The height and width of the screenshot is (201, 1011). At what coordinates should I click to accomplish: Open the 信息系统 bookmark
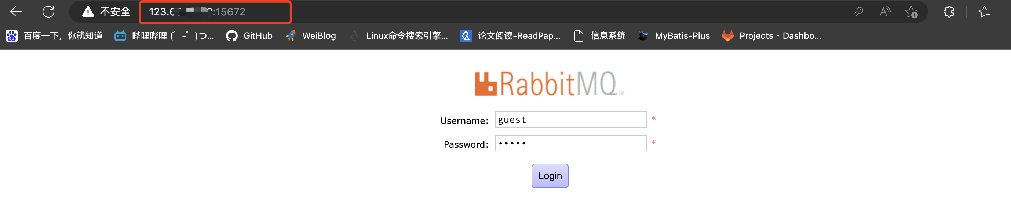pos(600,36)
